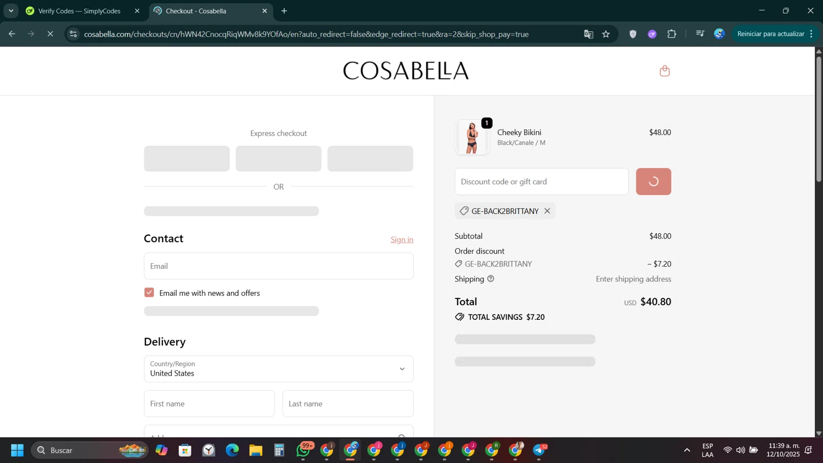
Task: Go back to the previous page
Action: pyautogui.click(x=12, y=34)
